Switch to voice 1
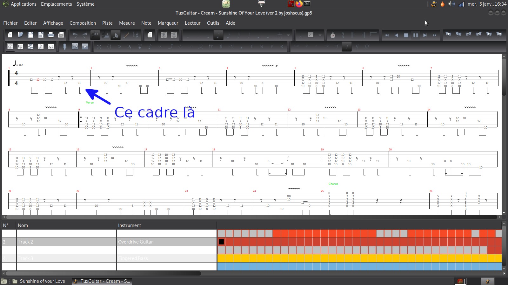This screenshot has height=285, width=508. [x=95, y=35]
